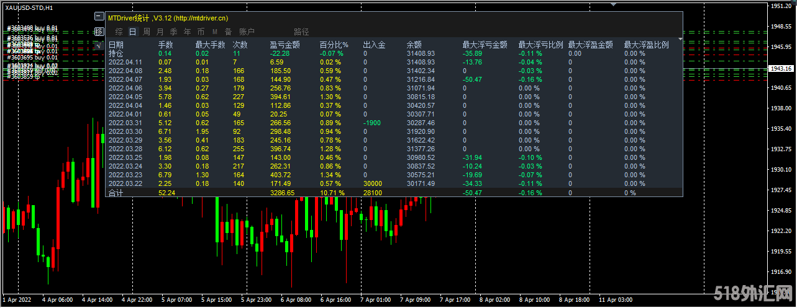Open the 账户 account tab
Viewport: 797px width, 308px height.
tap(247, 32)
